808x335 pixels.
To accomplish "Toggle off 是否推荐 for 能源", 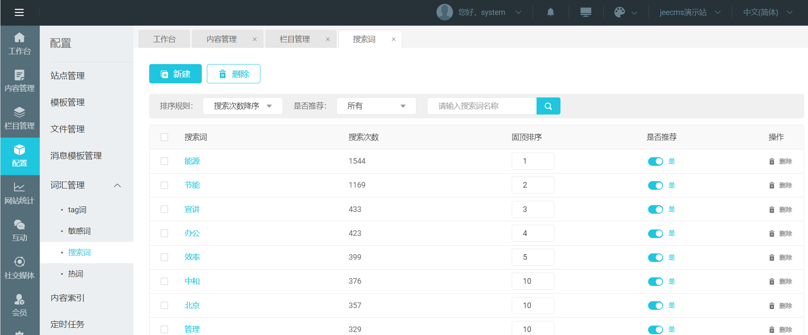I will pyautogui.click(x=655, y=161).
